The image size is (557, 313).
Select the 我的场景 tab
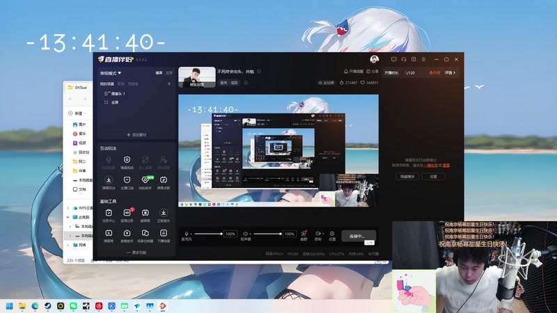pyautogui.click(x=107, y=83)
